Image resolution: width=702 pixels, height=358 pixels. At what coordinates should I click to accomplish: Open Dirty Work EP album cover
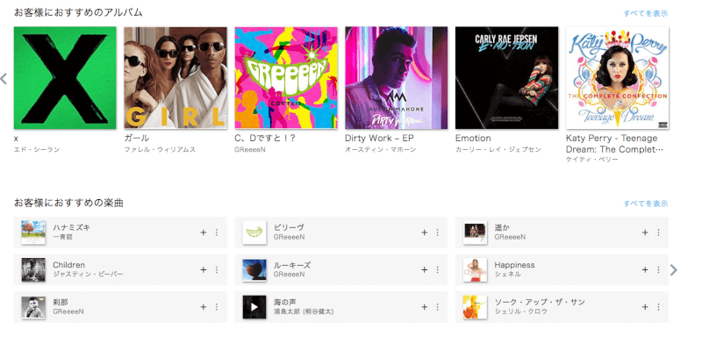point(397,78)
